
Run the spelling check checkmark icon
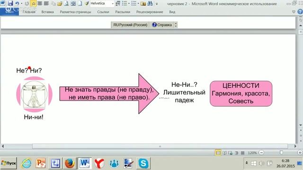click(87, 3)
